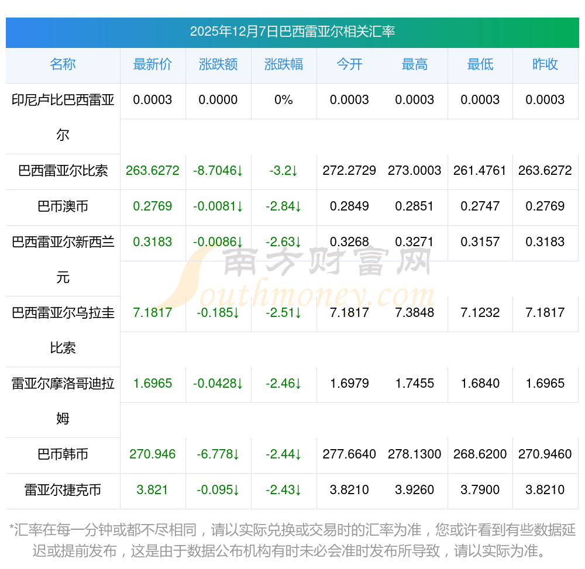Click the low value 3.7900

click(x=480, y=490)
